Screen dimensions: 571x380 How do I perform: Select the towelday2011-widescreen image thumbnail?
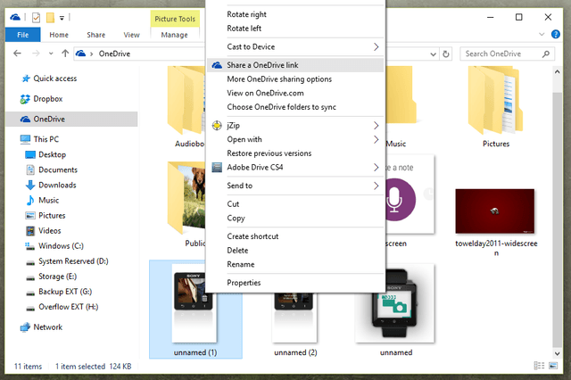click(x=495, y=211)
